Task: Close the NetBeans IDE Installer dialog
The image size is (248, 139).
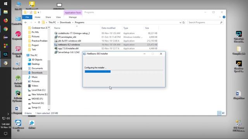Action: (161, 54)
